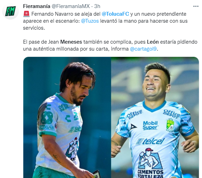Open the tweet via the 3h timestamp
This screenshot has height=178, width=202.
(x=97, y=6)
